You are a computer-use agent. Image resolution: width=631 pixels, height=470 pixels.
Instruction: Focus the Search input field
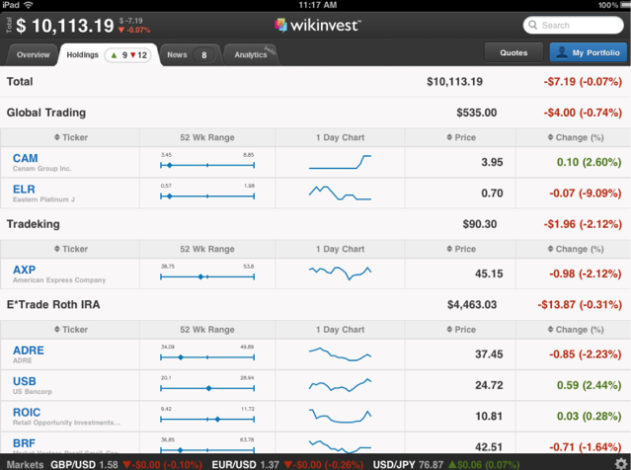point(574,26)
